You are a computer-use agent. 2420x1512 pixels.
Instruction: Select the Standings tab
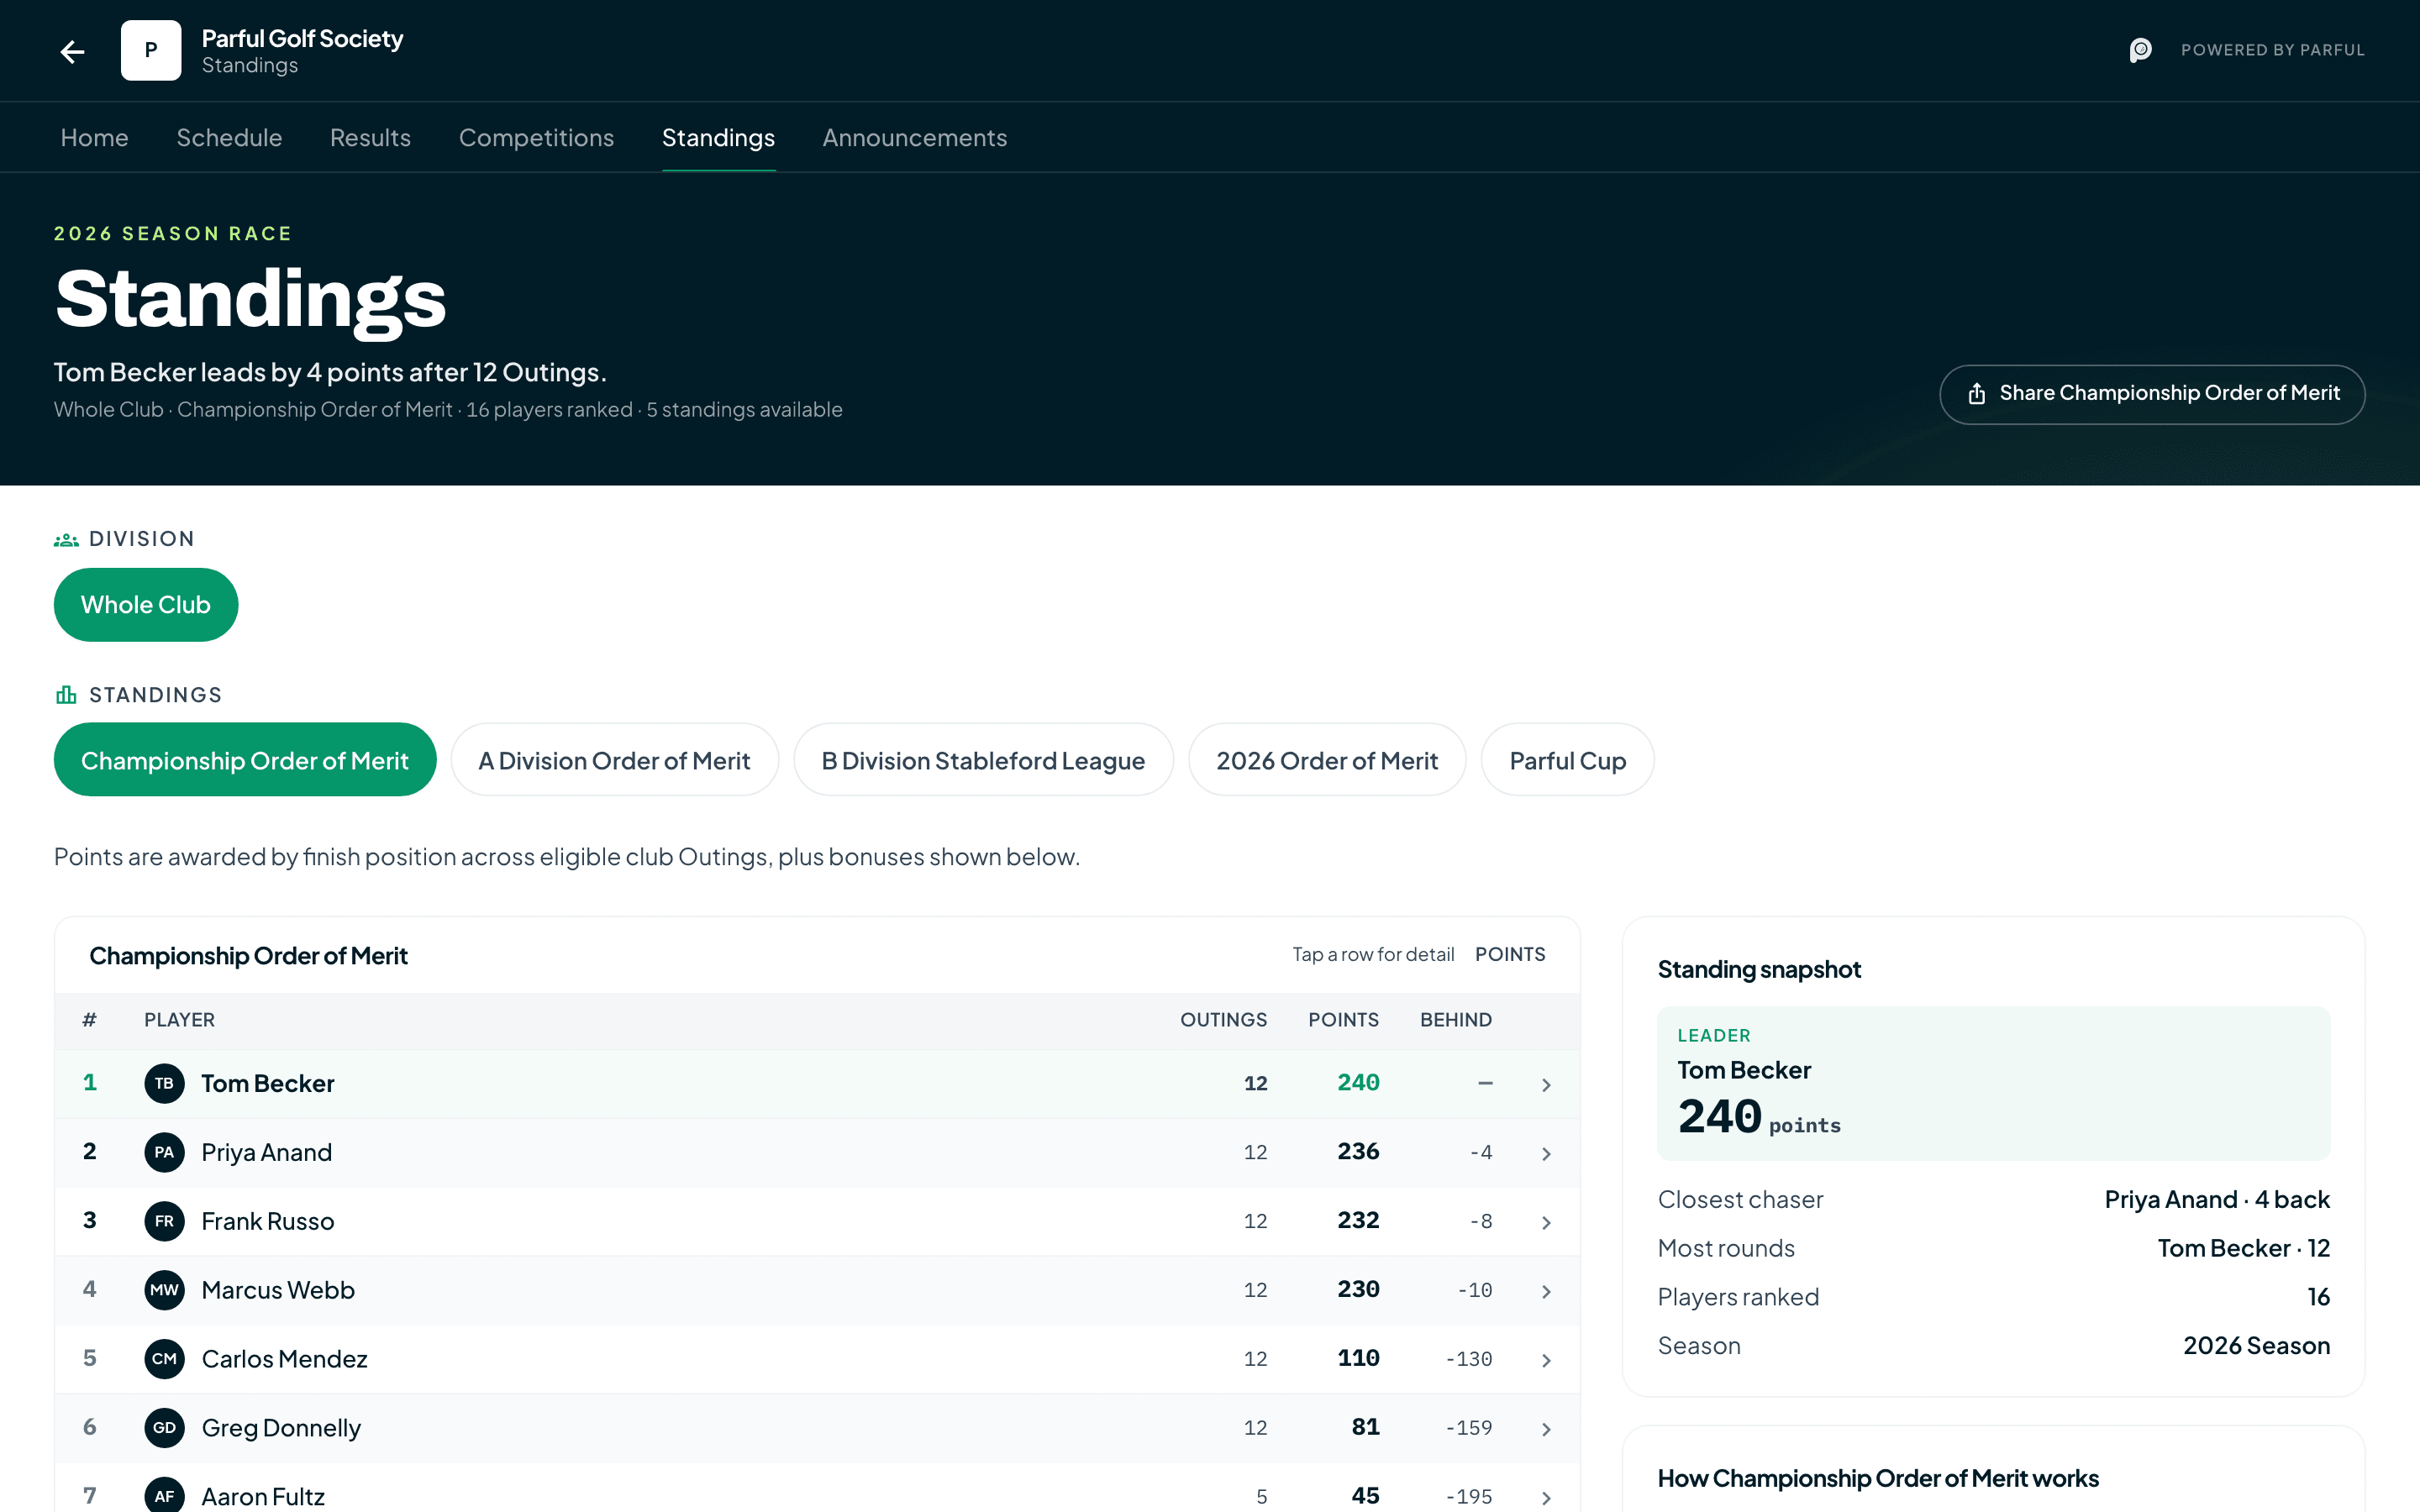tap(718, 138)
